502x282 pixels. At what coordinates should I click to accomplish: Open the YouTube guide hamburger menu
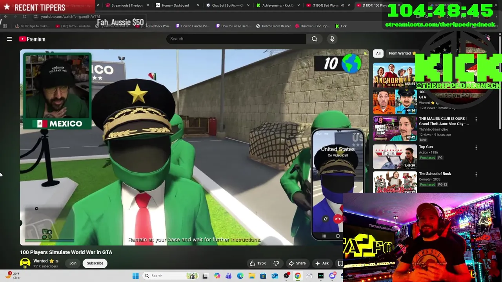coord(9,39)
